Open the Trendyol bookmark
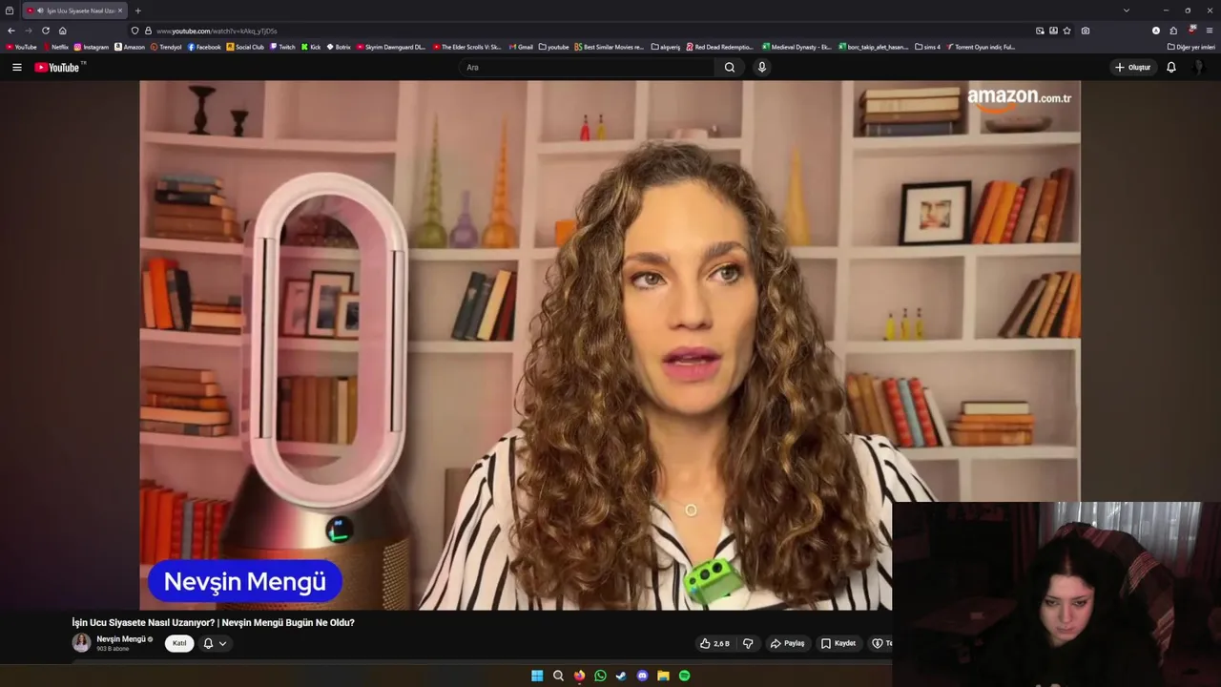The height and width of the screenshot is (687, 1221). pyautogui.click(x=166, y=47)
